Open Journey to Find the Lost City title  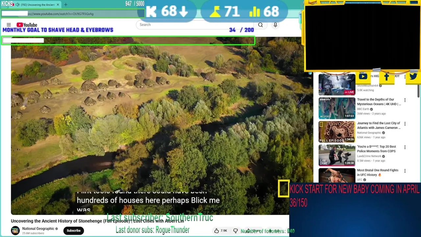coord(379,125)
